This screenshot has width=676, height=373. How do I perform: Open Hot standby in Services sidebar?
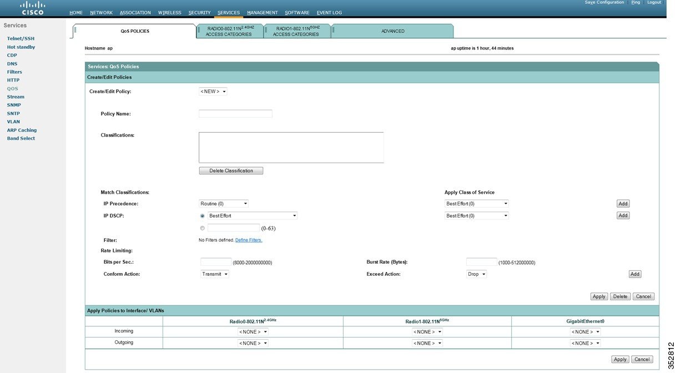21,47
